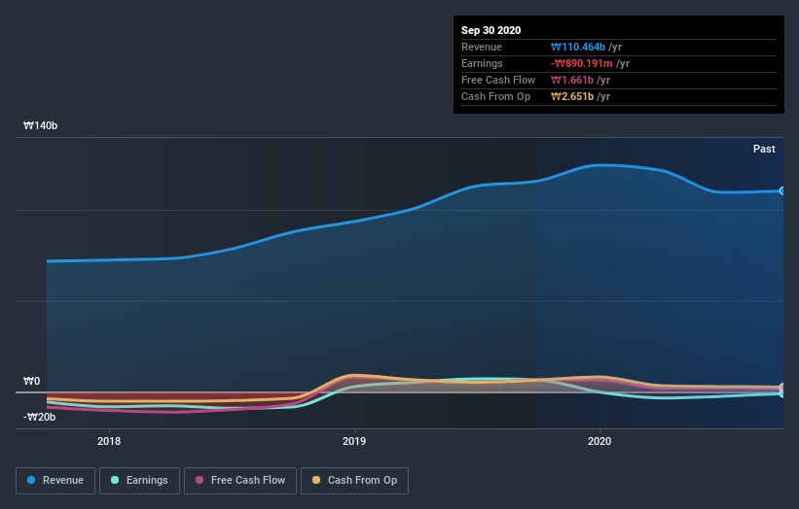This screenshot has height=509, width=799.
Task: Toggle the Revenue legend button
Action: pyautogui.click(x=55, y=481)
